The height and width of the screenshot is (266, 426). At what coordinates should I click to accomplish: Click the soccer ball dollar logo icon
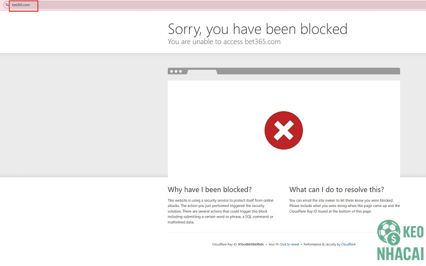pyautogui.click(x=389, y=233)
